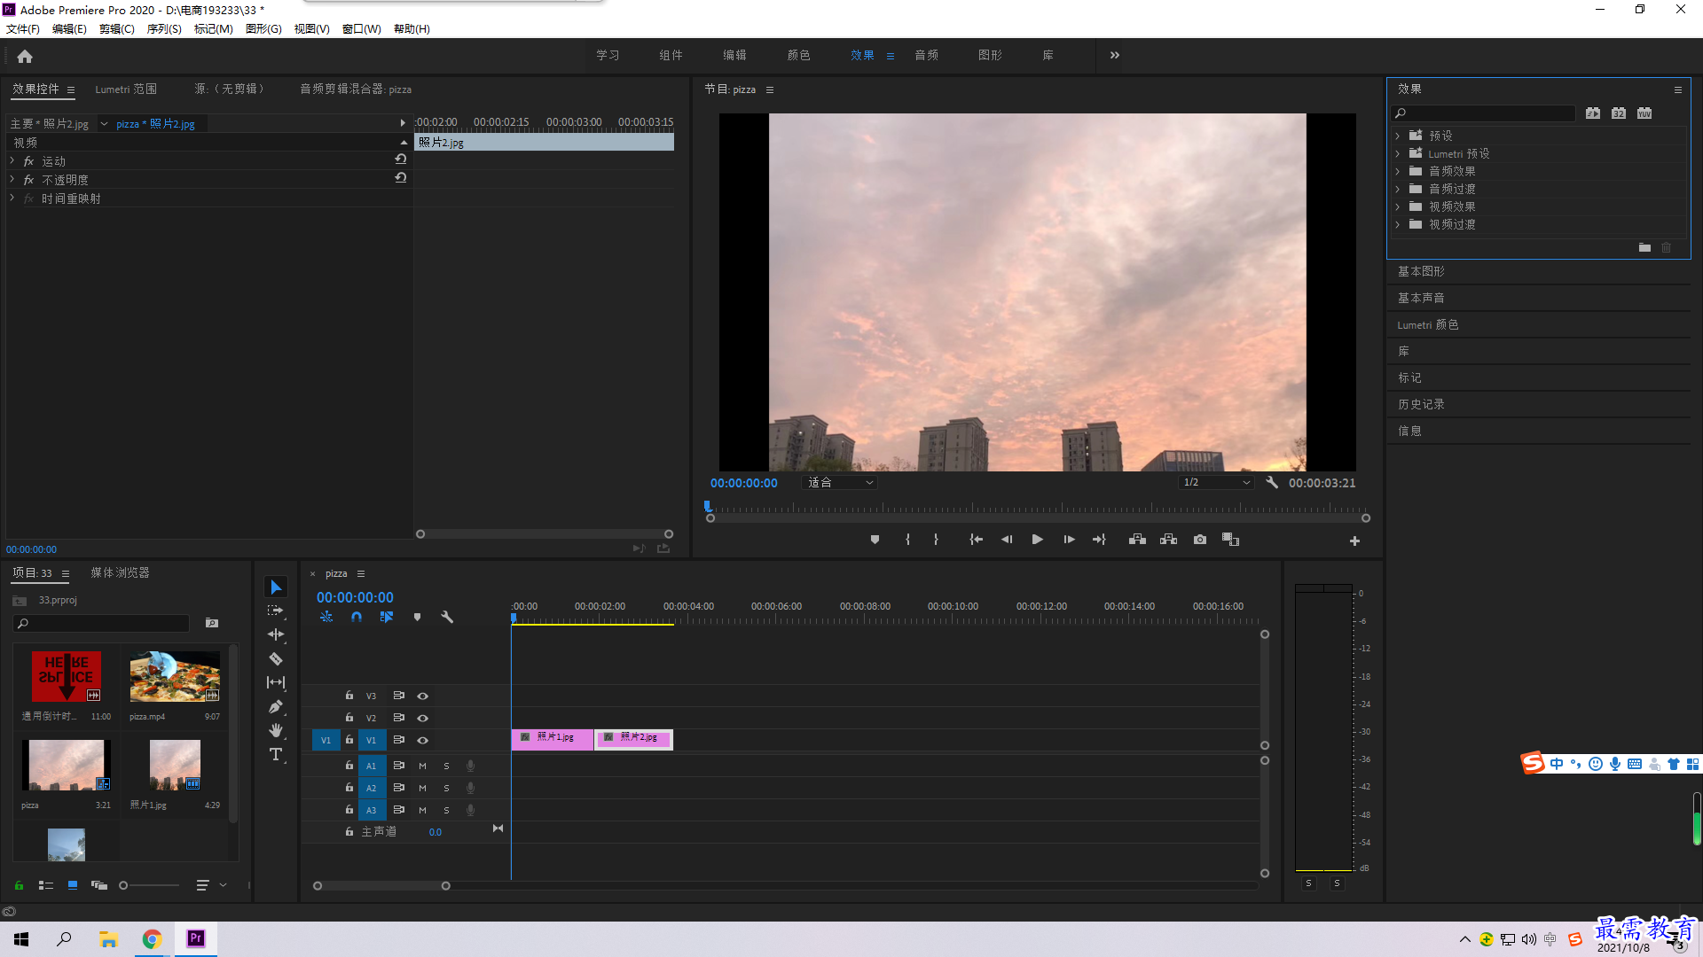Viewport: 1703px width, 957px height.
Task: Expand the 不透明度 effect
Action: click(x=12, y=180)
